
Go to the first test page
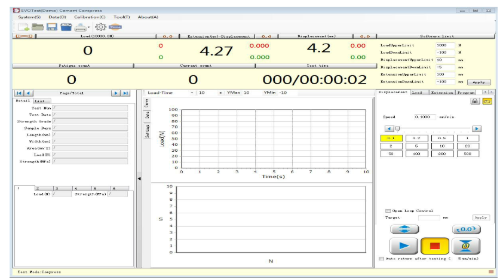(x=19, y=93)
